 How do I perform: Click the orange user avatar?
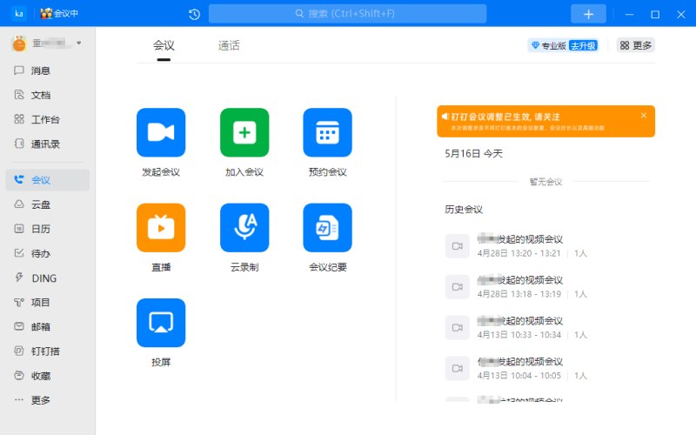pyautogui.click(x=19, y=43)
